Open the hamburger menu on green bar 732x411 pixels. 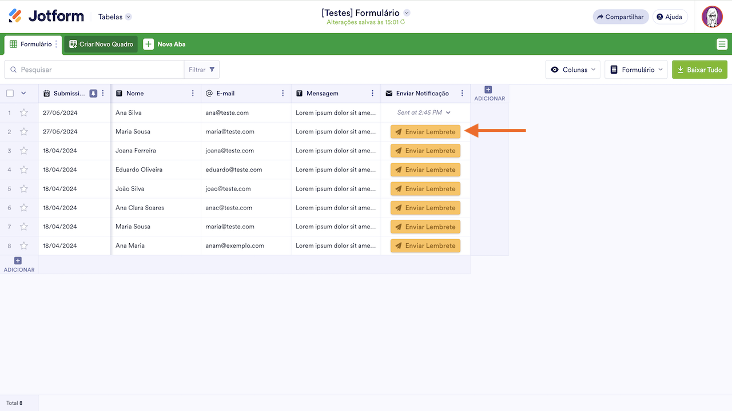tap(722, 45)
